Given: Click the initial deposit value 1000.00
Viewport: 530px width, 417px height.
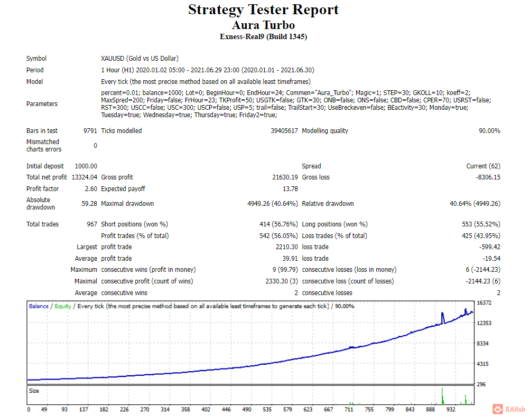Looking at the screenshot, I should tap(86, 166).
